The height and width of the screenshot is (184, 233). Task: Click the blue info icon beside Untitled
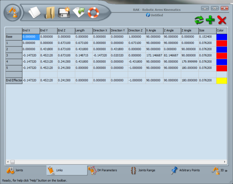(x=148, y=15)
